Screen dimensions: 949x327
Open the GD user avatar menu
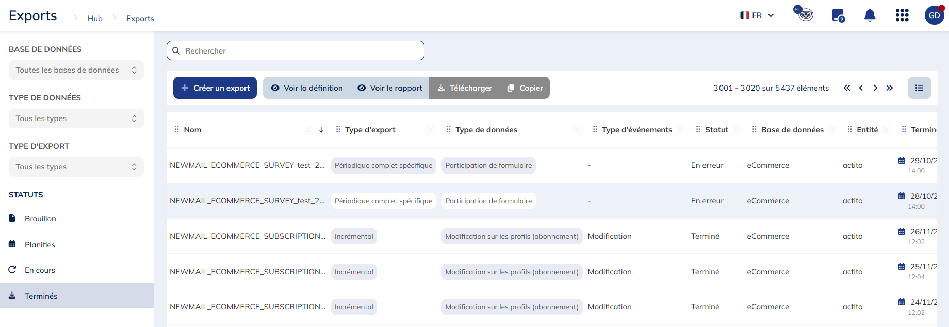tap(934, 15)
